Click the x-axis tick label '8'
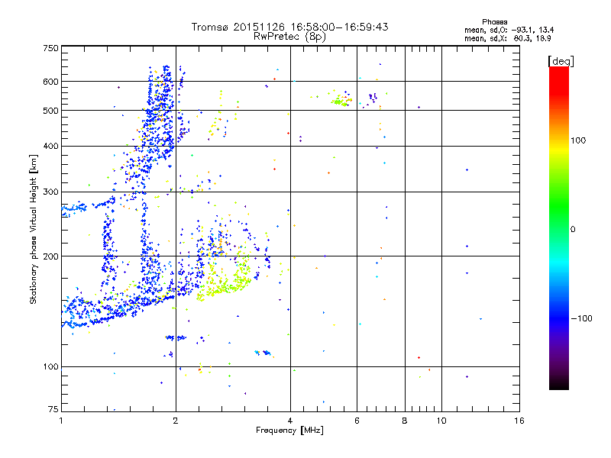The image size is (611, 458). tap(405, 421)
